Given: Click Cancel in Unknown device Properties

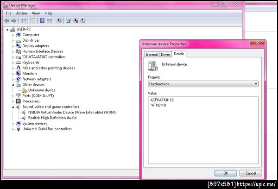Looking at the screenshot, I should (x=251, y=173).
